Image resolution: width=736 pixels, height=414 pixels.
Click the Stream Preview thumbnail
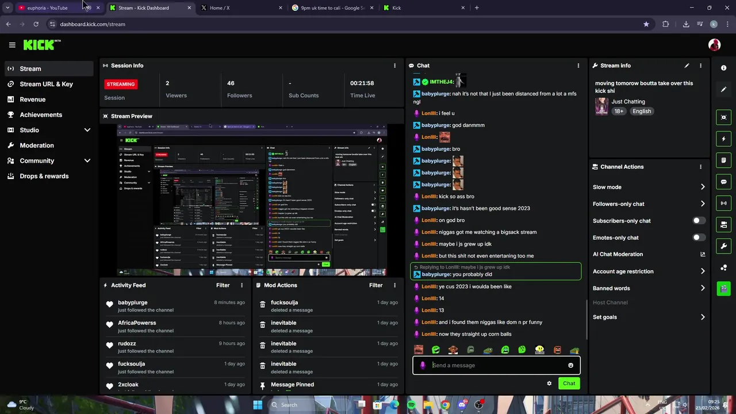[x=252, y=200]
